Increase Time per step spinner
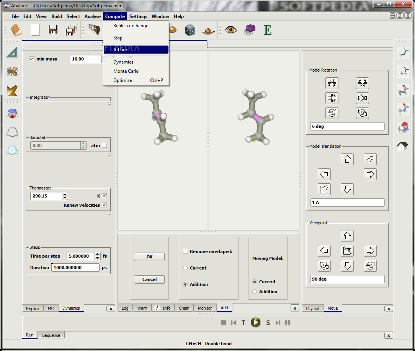This screenshot has width=415, height=351. 98,255
